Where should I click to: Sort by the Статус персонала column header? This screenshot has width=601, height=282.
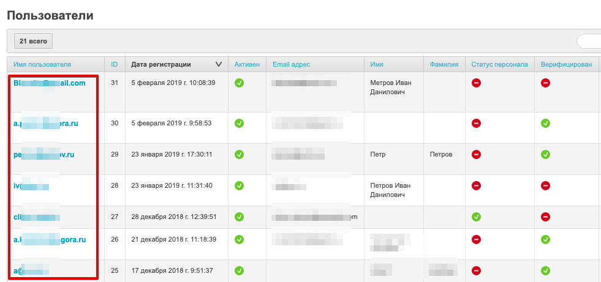coord(499,64)
